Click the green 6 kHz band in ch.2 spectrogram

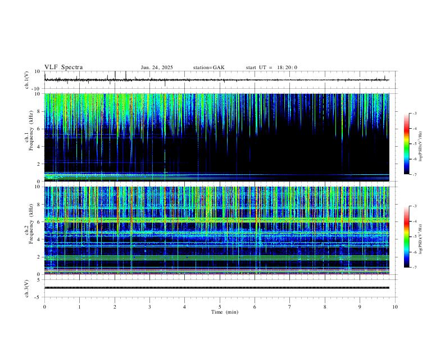click(216, 220)
